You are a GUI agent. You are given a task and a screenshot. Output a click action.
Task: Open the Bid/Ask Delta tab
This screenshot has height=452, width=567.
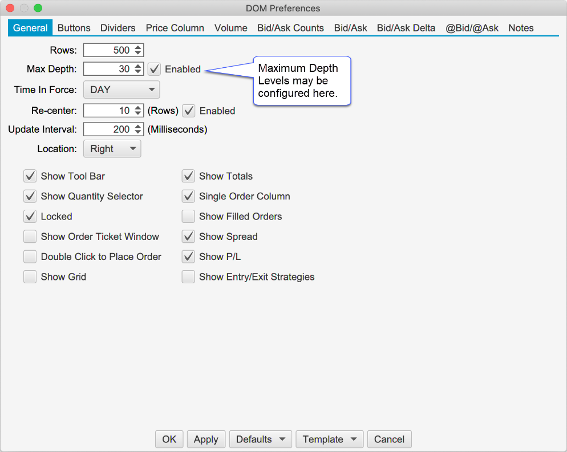point(406,28)
